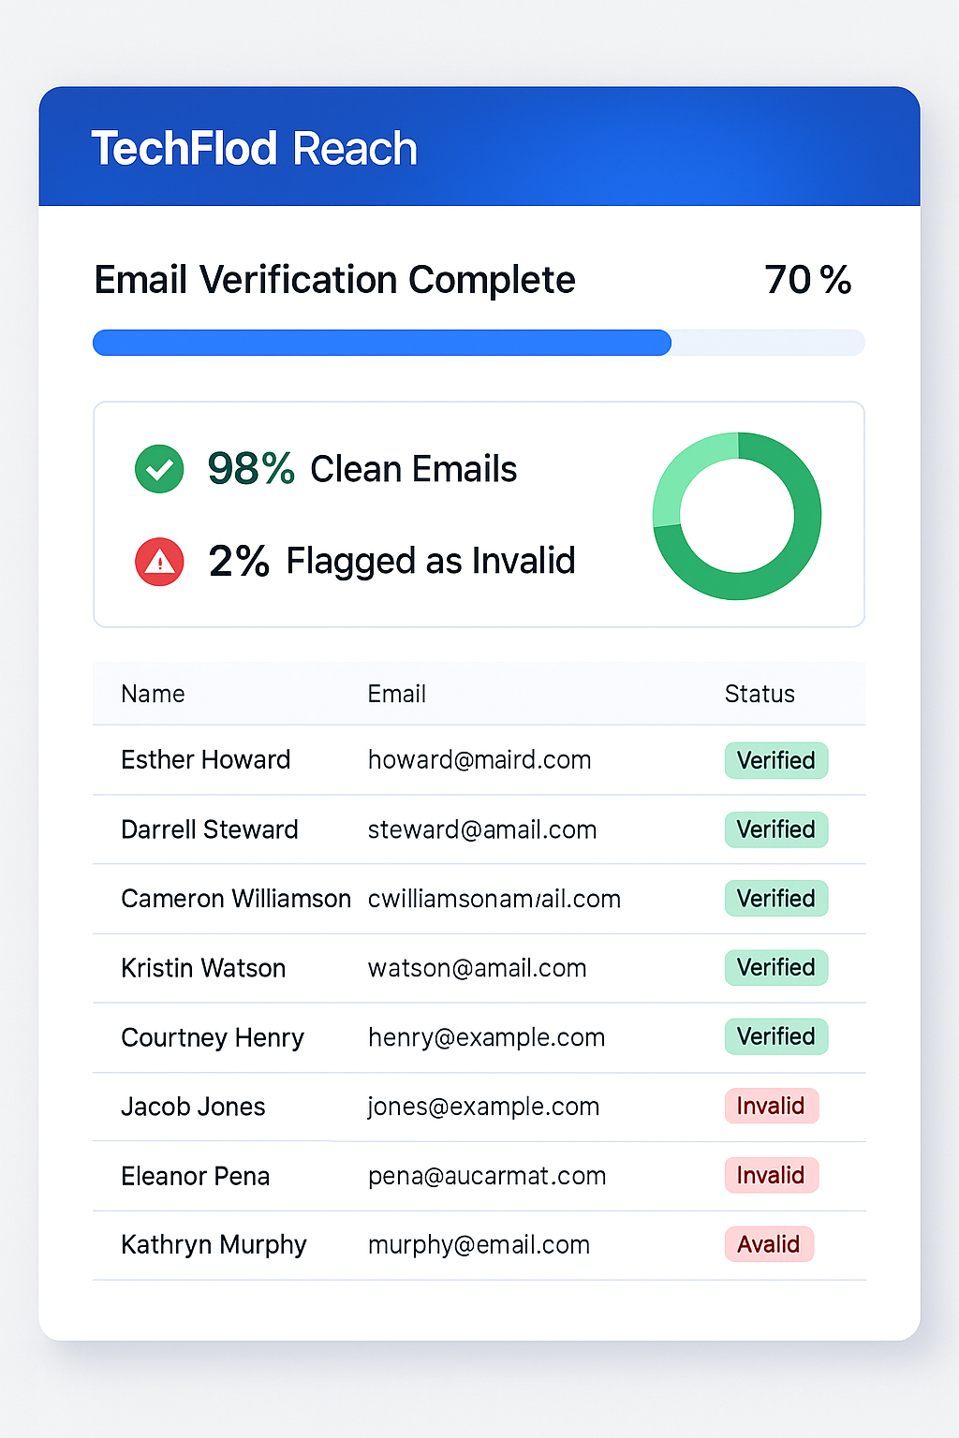Click the status badge for Kathryn Murphy
959x1438 pixels.
pyautogui.click(x=769, y=1244)
